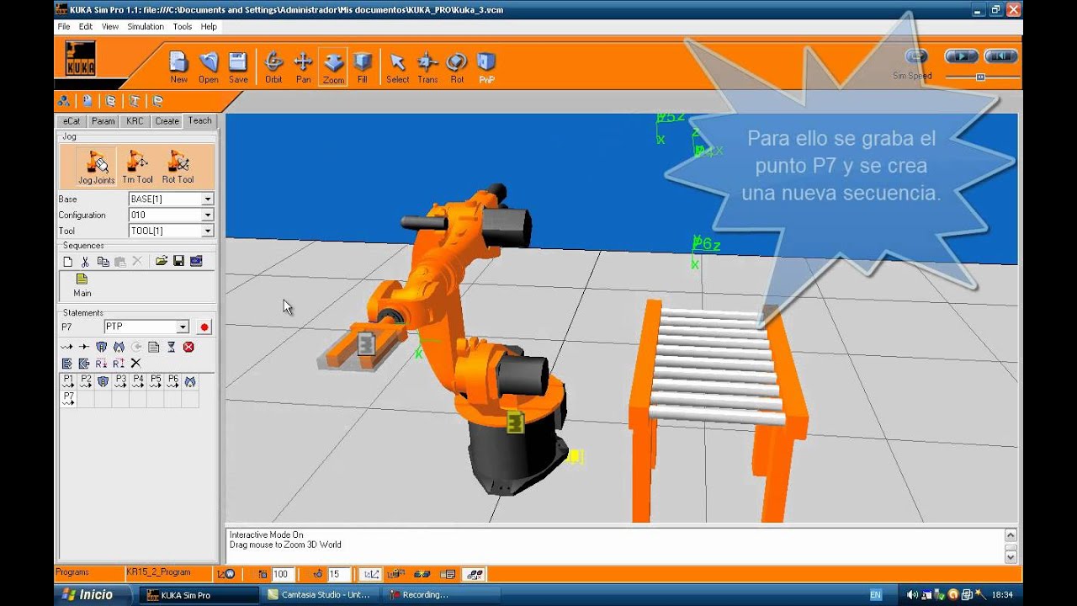The image size is (1077, 606).
Task: Switch to the eCat tab
Action: tap(72, 121)
